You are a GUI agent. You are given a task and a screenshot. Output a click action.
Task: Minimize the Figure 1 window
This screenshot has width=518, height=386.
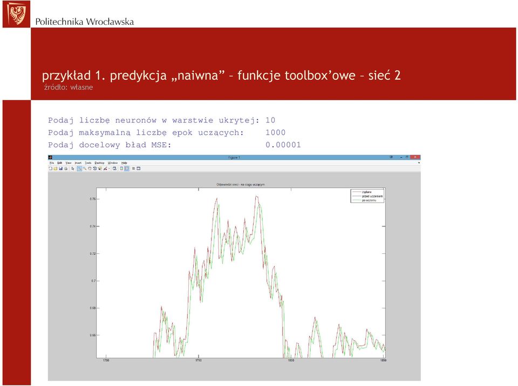401,157
